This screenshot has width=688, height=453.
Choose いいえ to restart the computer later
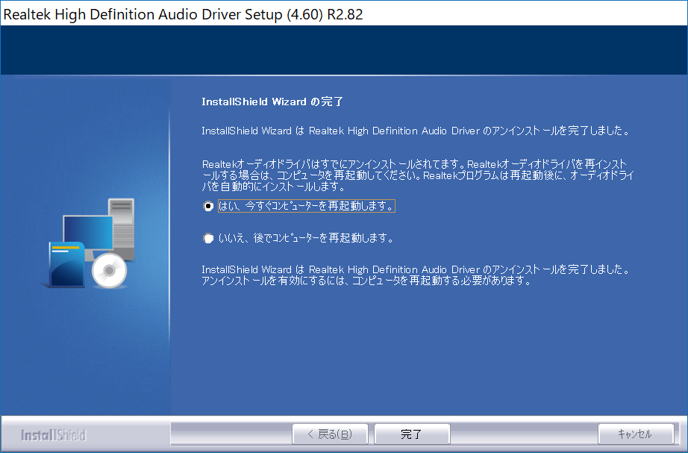[208, 237]
